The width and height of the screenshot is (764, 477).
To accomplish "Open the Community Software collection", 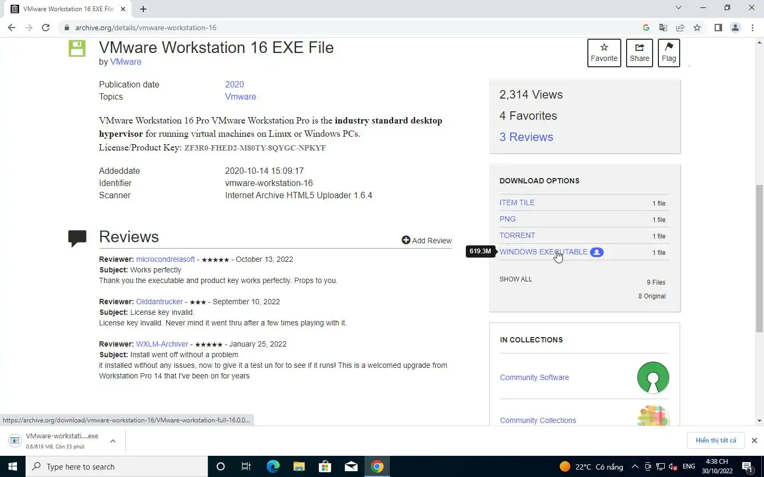I will click(x=534, y=377).
